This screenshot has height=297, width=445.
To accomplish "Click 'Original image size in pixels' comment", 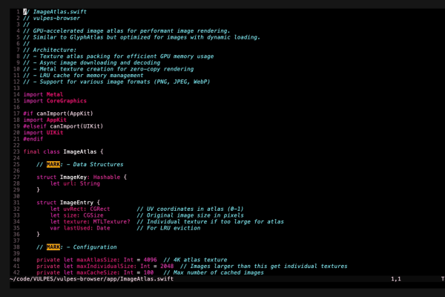I will tap(190, 215).
